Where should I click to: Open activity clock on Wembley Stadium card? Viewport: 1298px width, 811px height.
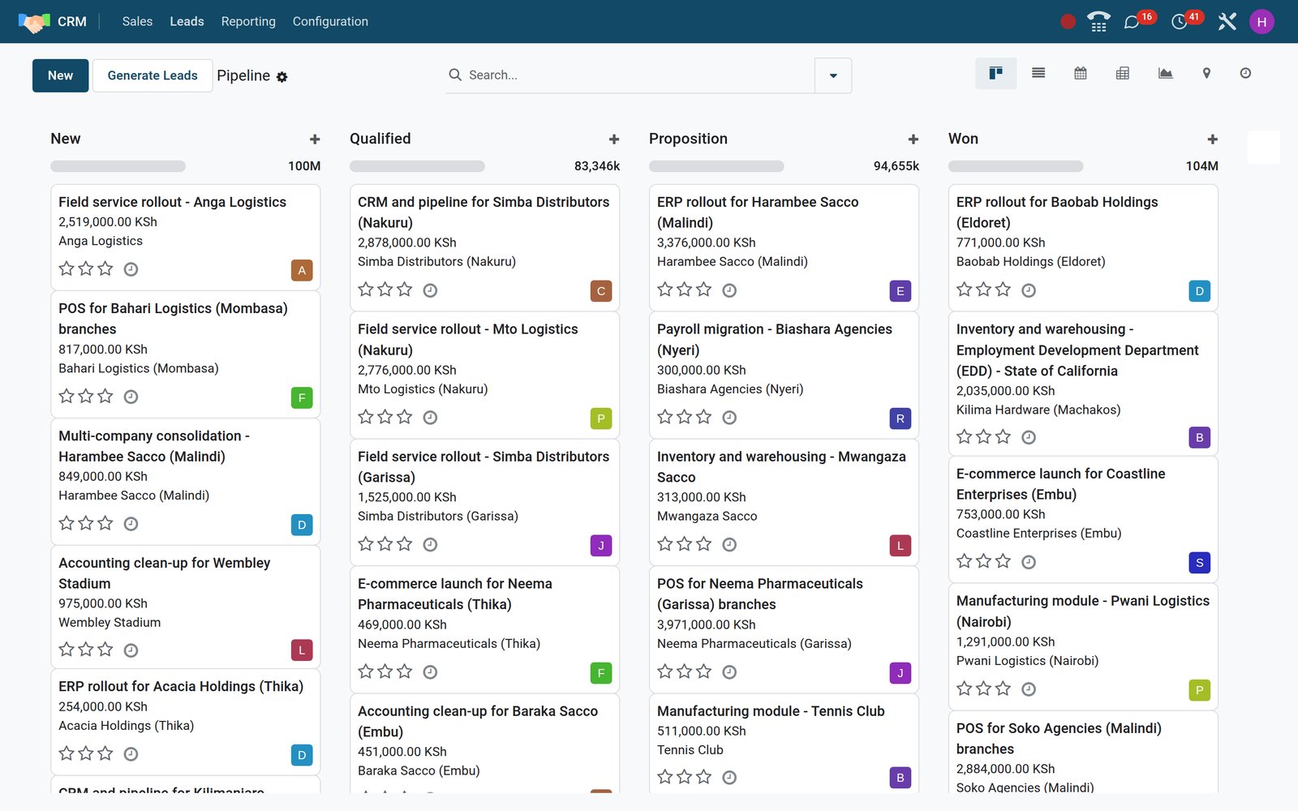[x=131, y=650]
